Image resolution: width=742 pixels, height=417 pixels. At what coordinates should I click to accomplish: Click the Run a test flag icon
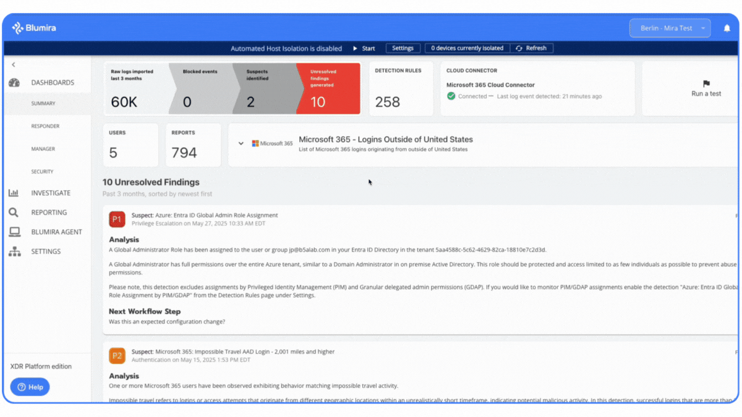[706, 83]
